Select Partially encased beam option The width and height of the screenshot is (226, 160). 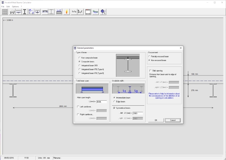point(158,56)
